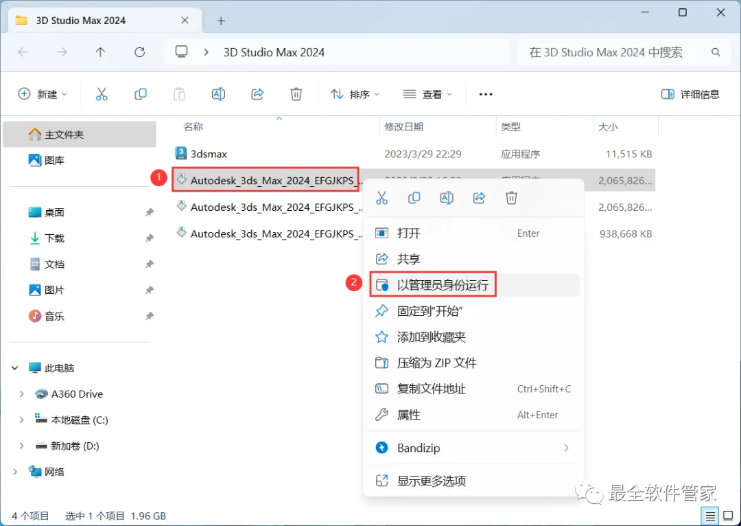Click the Delete trash icon in the toolbar

click(x=296, y=94)
